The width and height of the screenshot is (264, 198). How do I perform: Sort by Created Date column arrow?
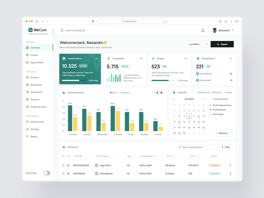click(x=156, y=156)
